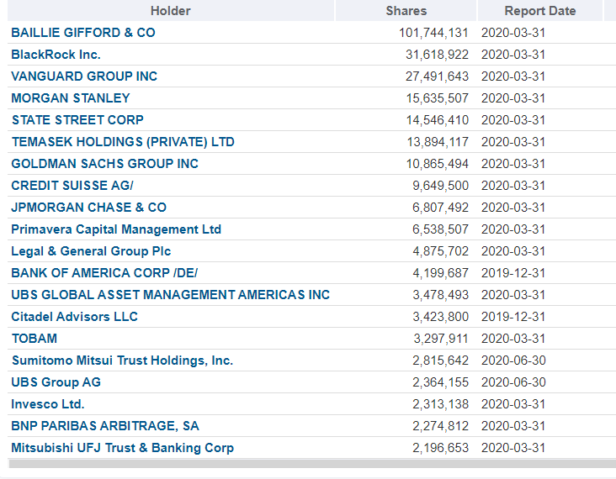Sort table by Shares column header

tap(406, 11)
